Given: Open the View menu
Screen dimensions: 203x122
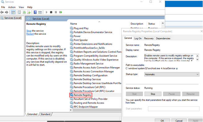Looking at the screenshot, I should coord(21,7).
